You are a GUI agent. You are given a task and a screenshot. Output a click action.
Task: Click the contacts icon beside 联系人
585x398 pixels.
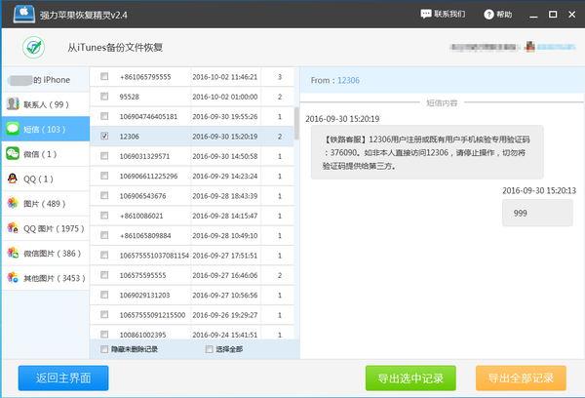13,103
